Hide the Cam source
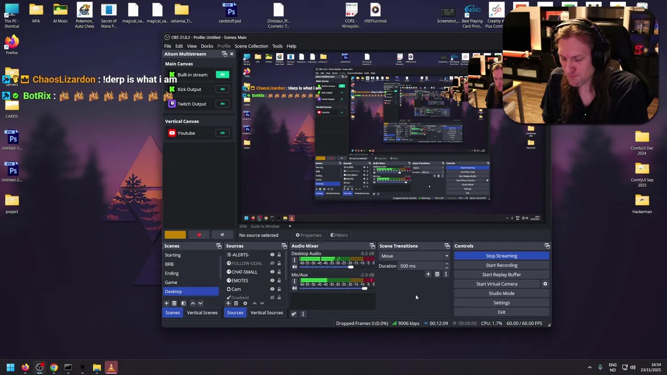This screenshot has height=375, width=667. pyautogui.click(x=272, y=289)
